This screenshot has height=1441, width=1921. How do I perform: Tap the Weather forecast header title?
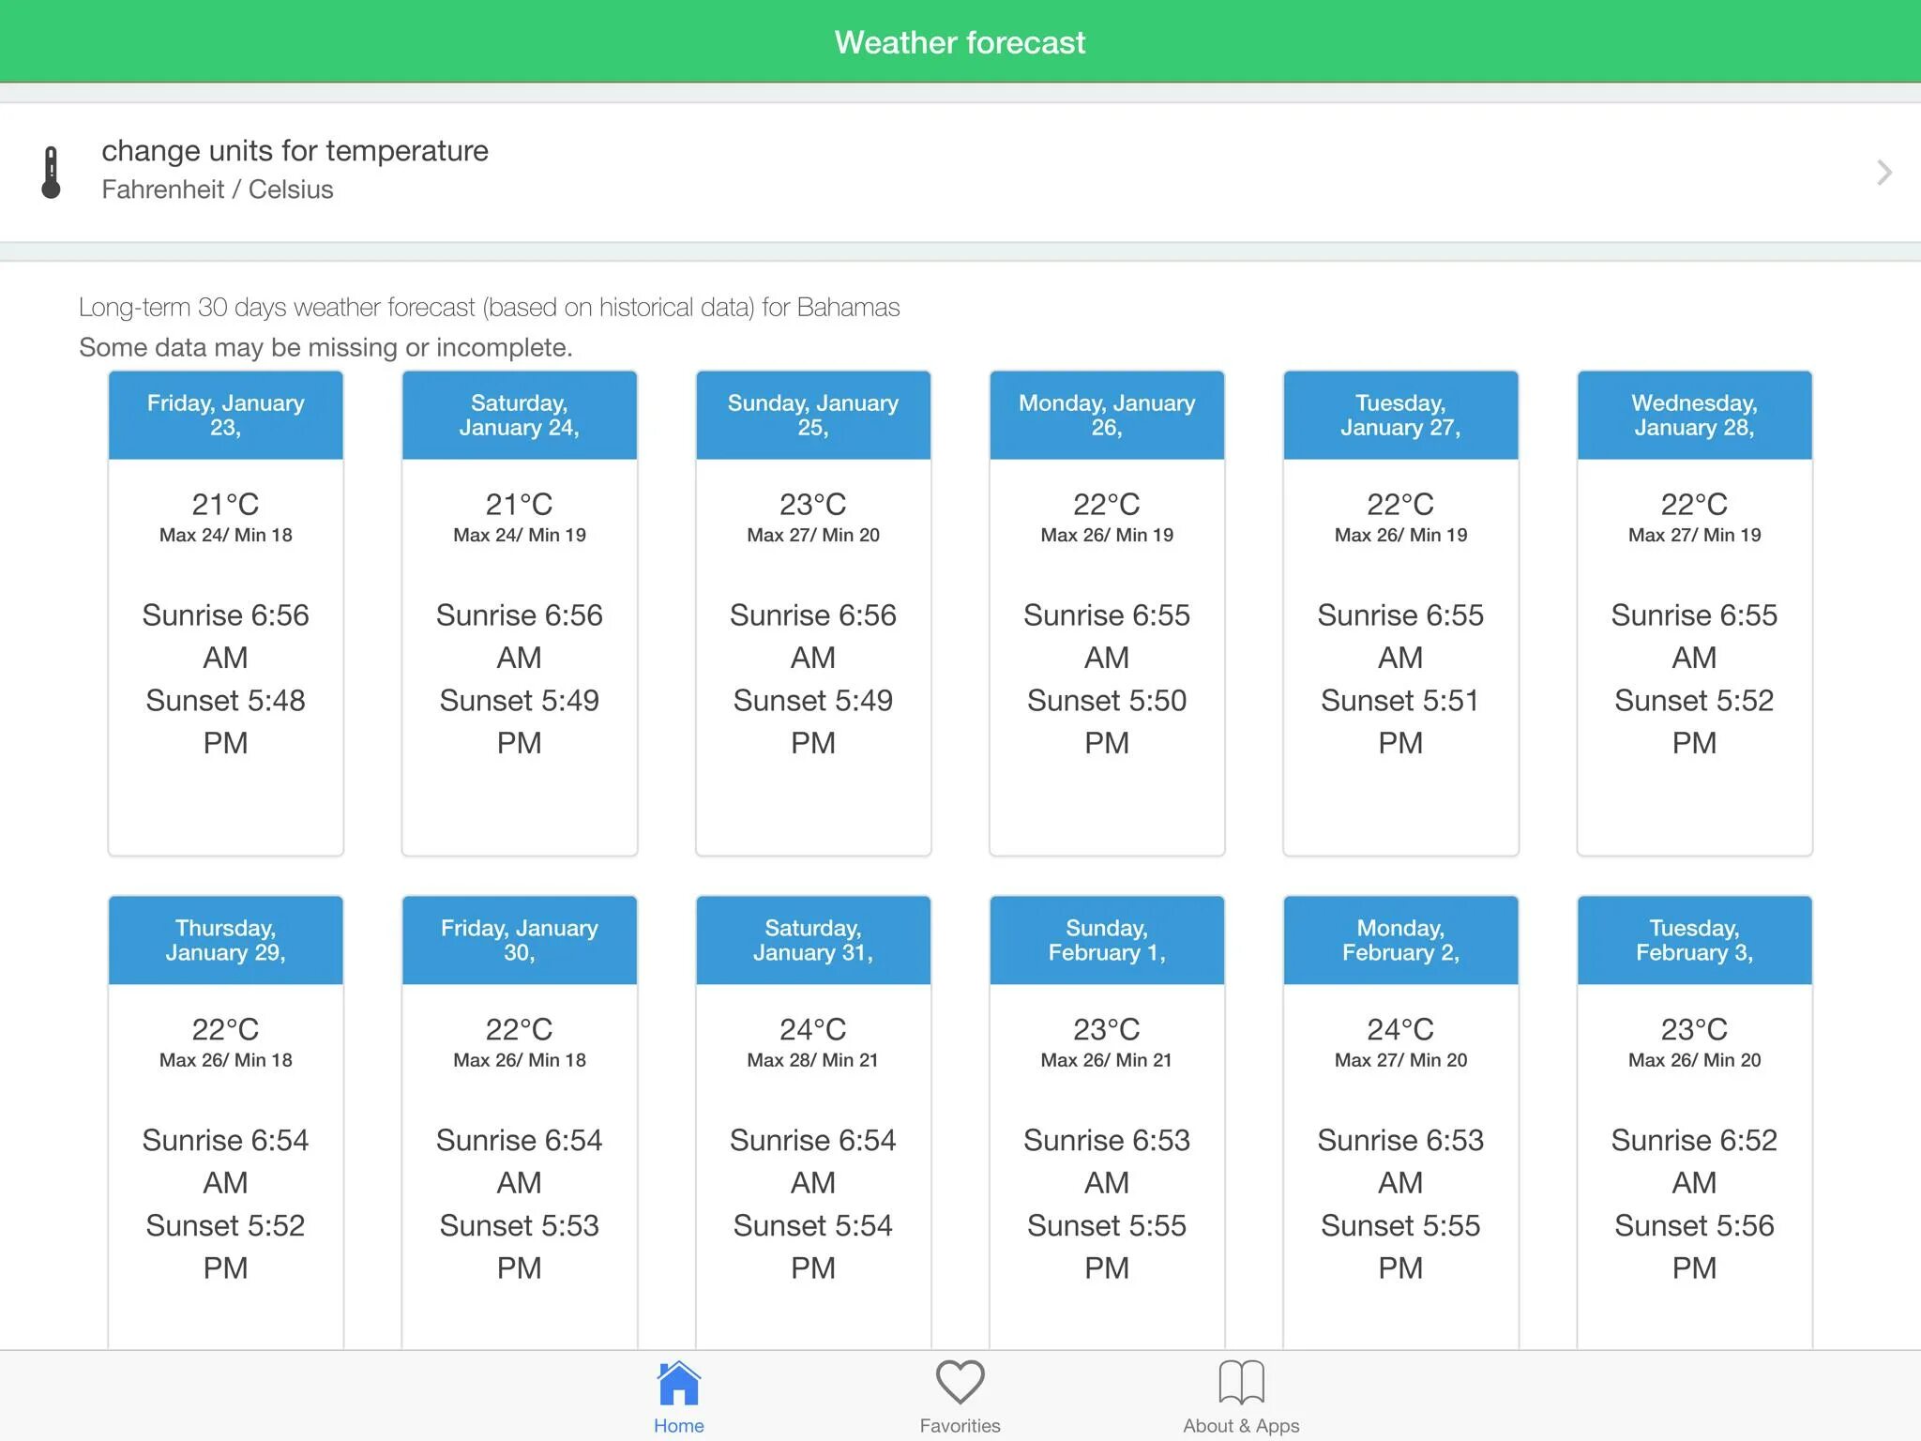click(960, 42)
